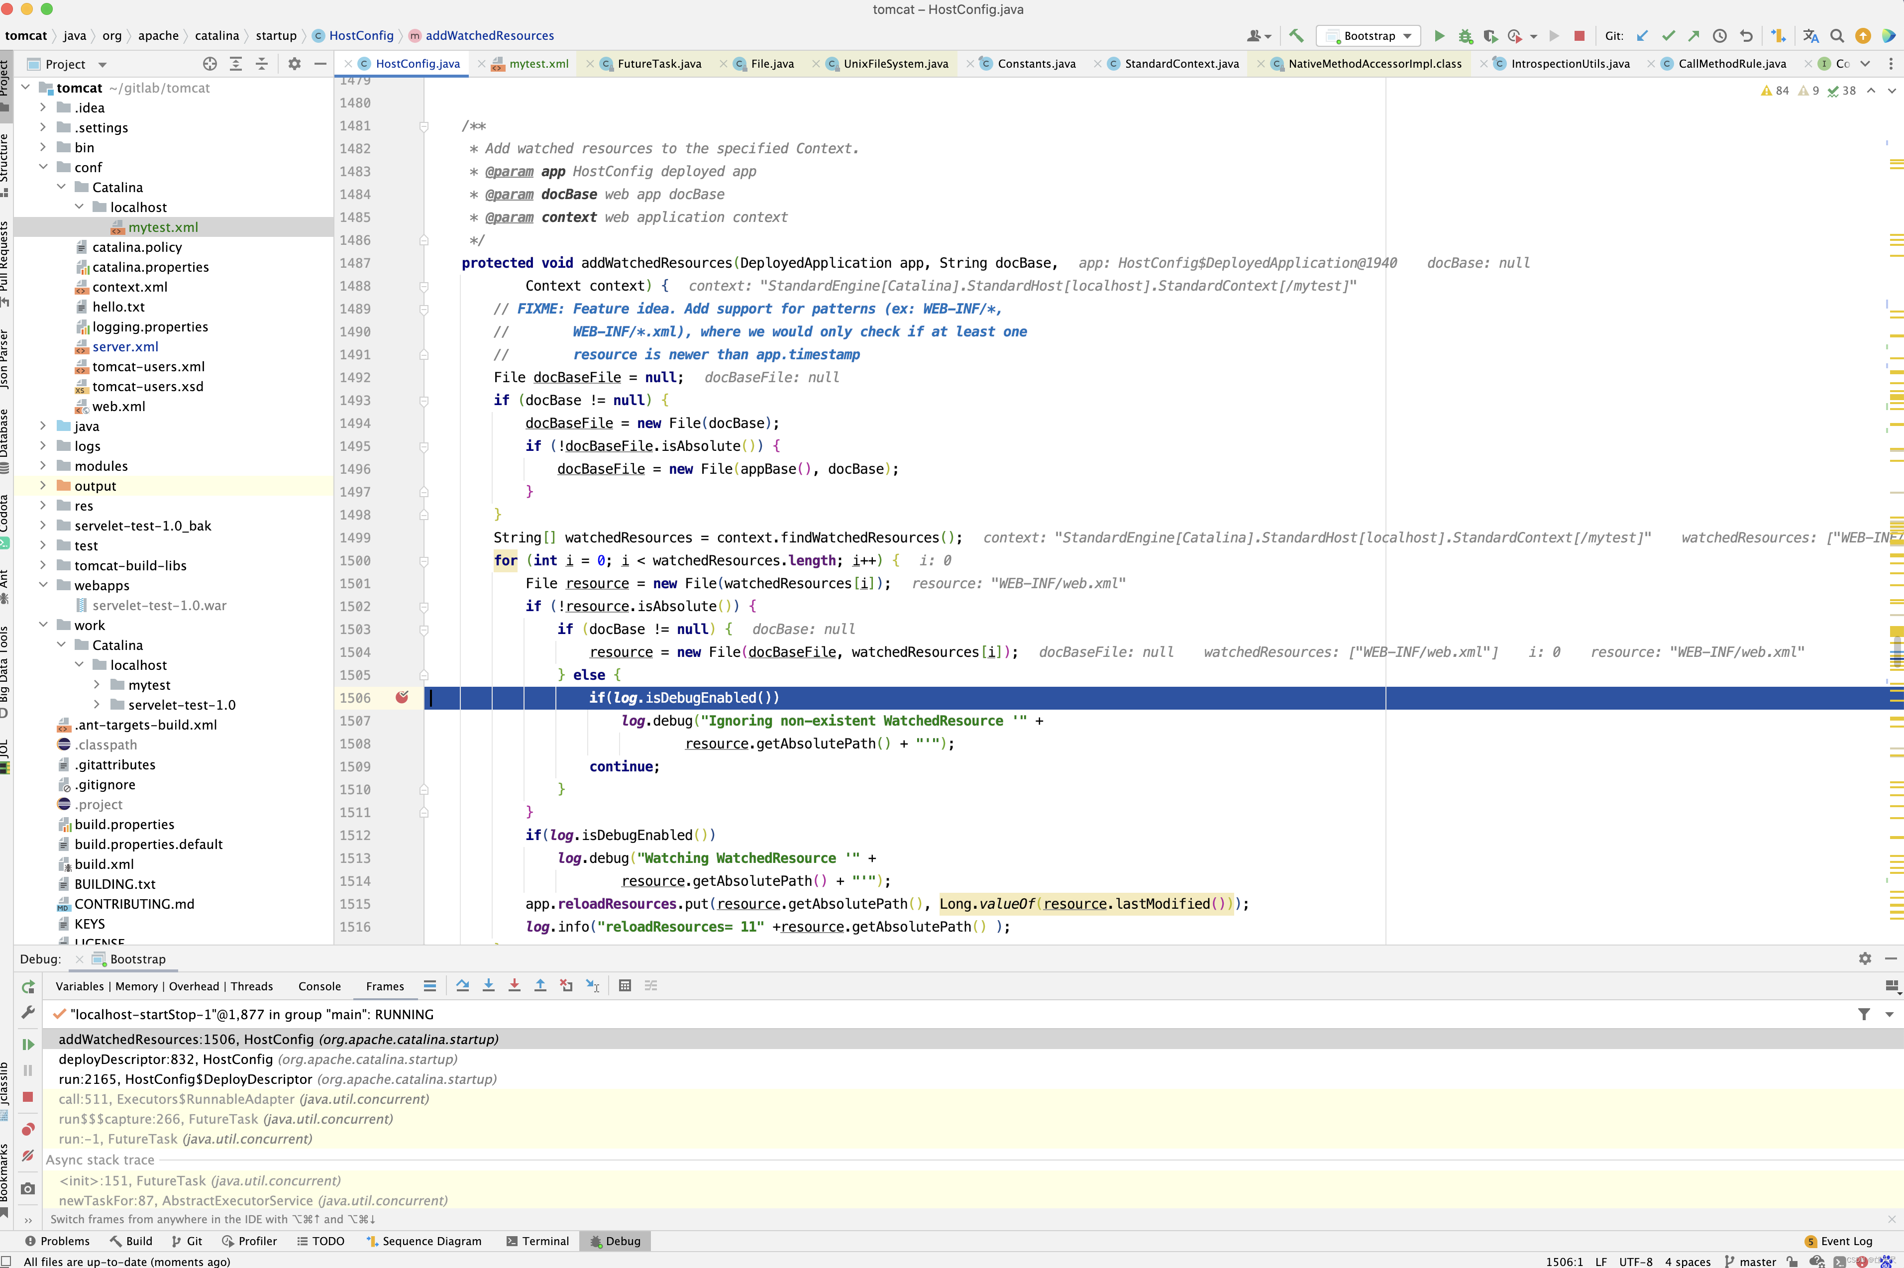Image resolution: width=1904 pixels, height=1268 pixels.
Task: Click Step Over in debug toolbar
Action: 462,986
